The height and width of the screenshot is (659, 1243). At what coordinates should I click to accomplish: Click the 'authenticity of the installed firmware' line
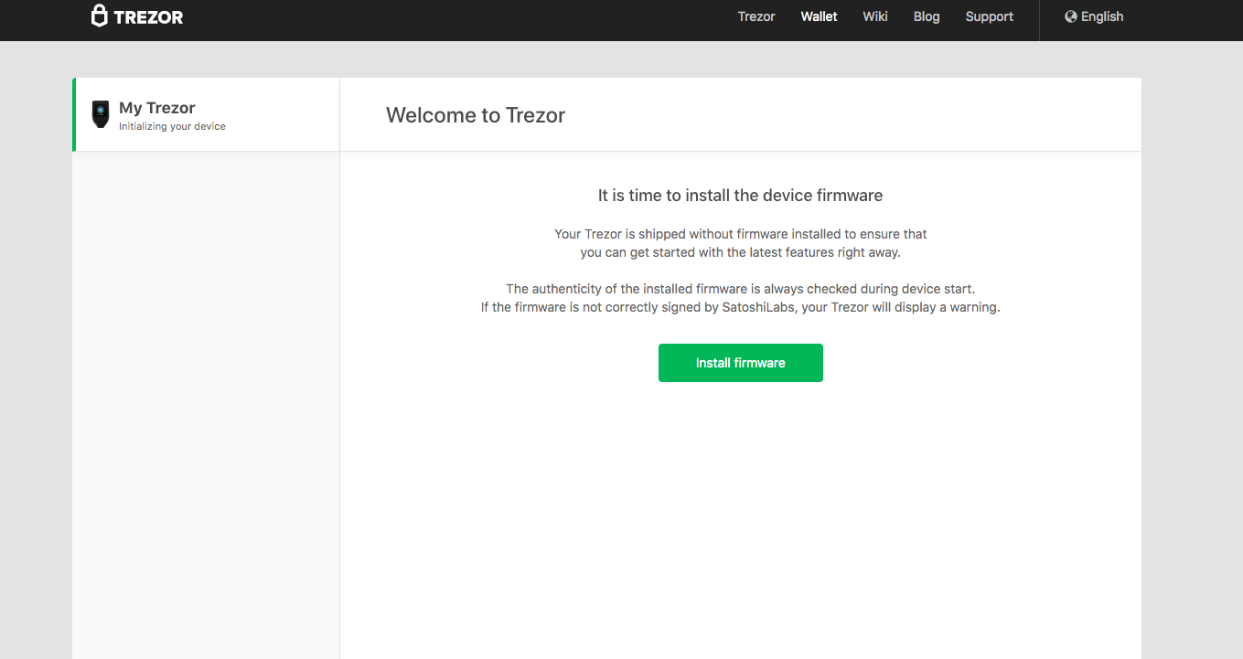(x=741, y=289)
